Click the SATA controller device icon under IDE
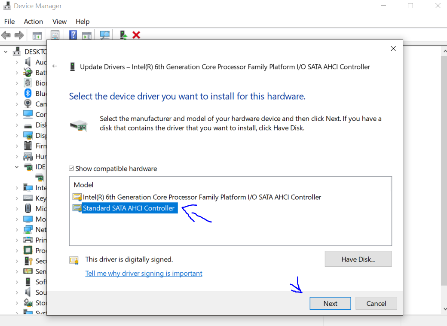 coord(40,177)
